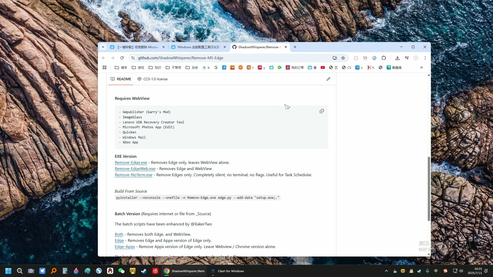Open the volume tray icon
The image size is (493, 277).
pos(461,271)
